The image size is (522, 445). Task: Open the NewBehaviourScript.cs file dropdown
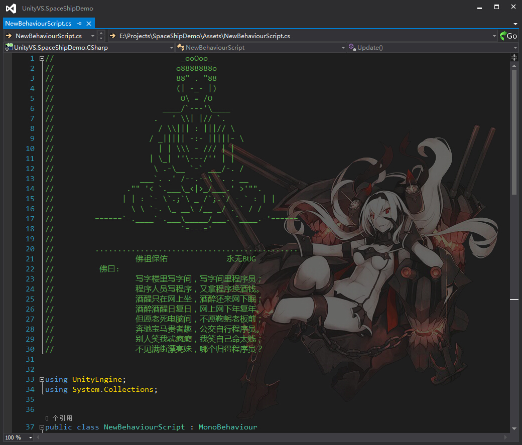pos(50,36)
